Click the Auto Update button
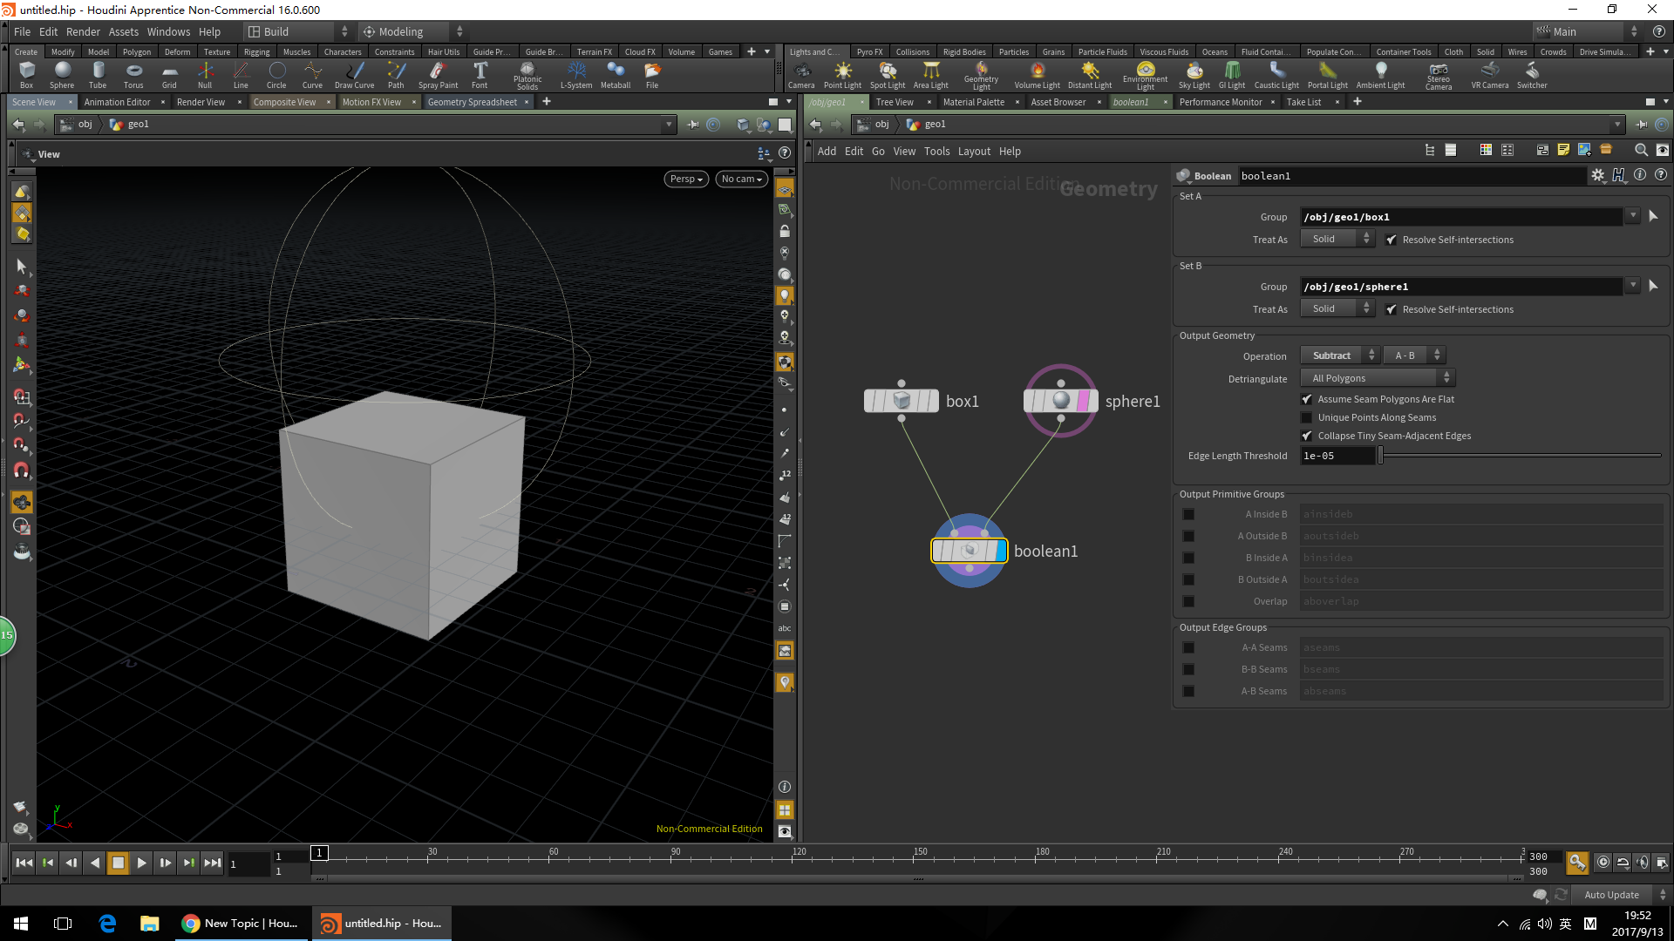1674x941 pixels. pyautogui.click(x=1612, y=895)
